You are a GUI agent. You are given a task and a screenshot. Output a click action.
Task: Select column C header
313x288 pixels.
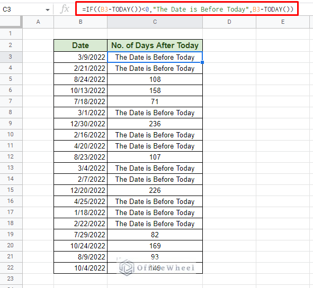click(x=155, y=22)
